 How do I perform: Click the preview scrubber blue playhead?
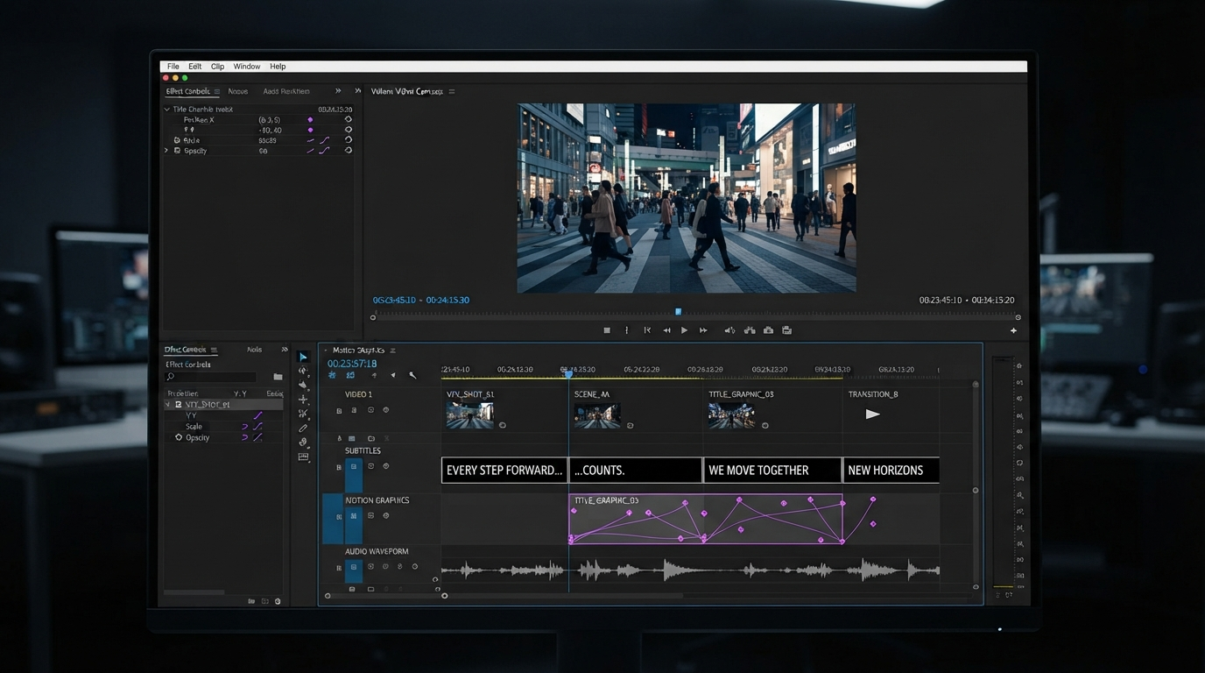coord(678,311)
